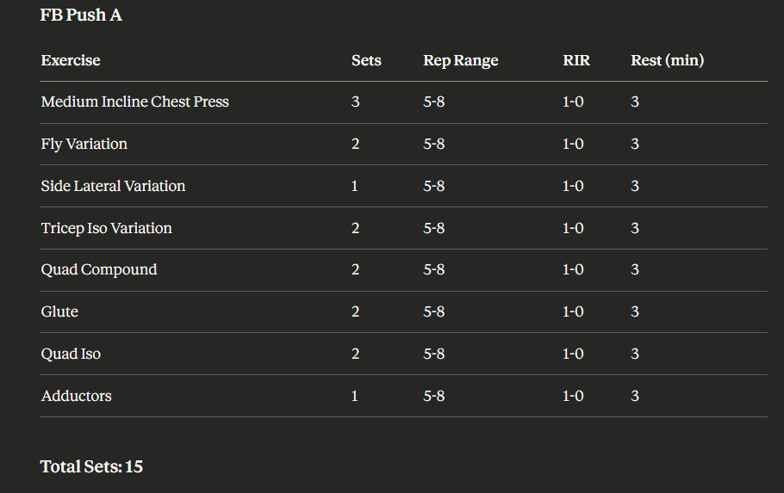Click the Sets value for Side Lateral Variation

tap(354, 186)
